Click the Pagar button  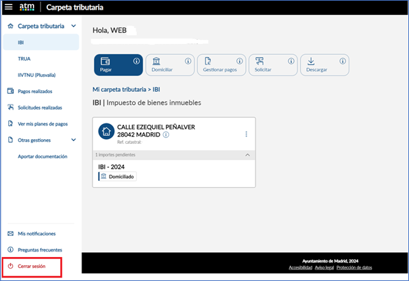pos(119,65)
